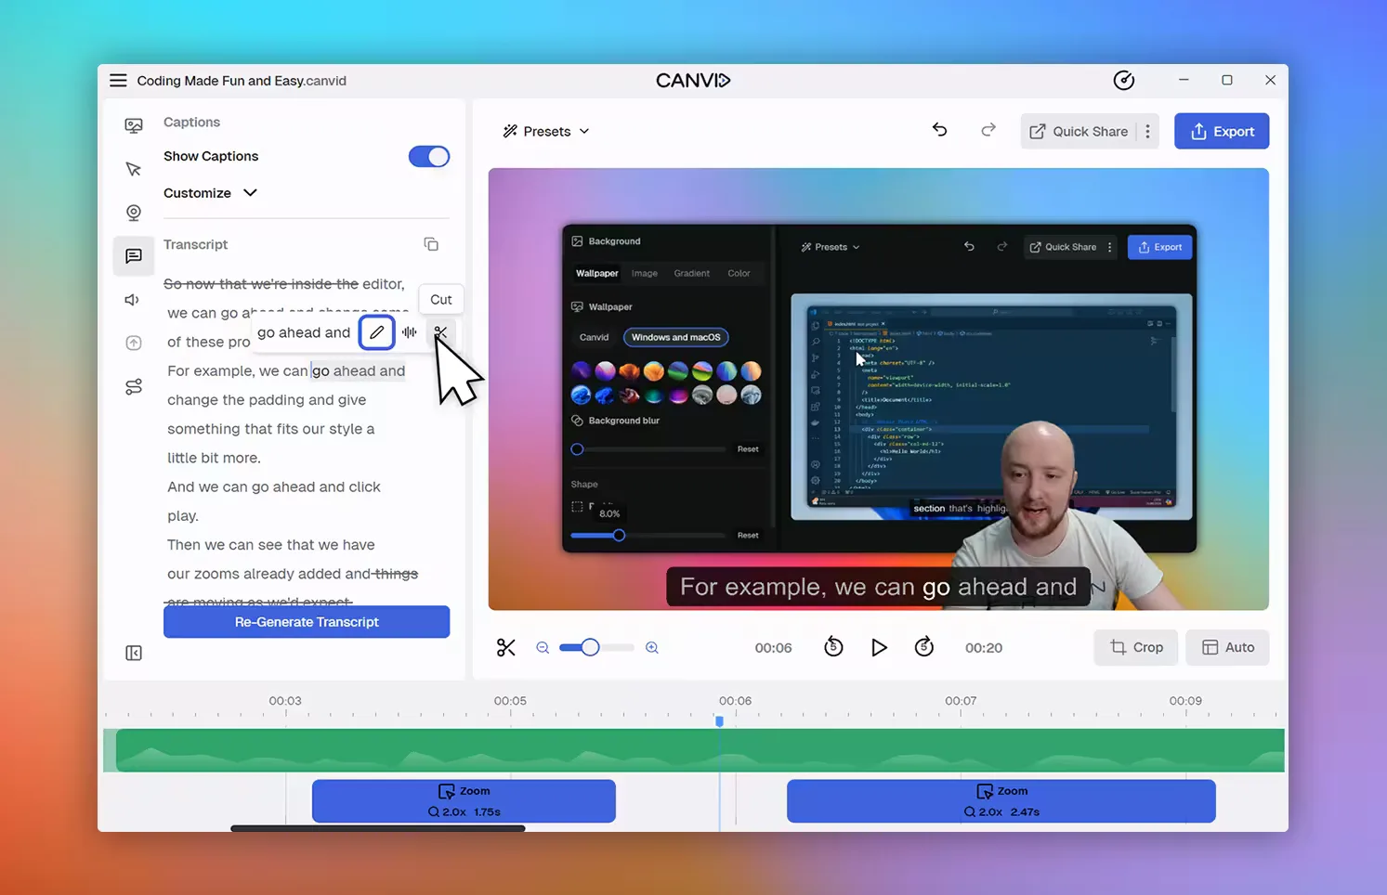The image size is (1387, 895).
Task: Click the timeline zoom slider handle
Action: pyautogui.click(x=590, y=648)
